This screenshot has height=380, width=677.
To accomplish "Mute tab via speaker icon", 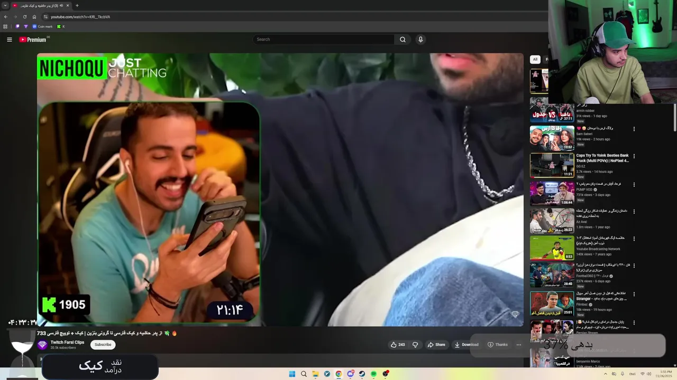I will click(61, 5).
